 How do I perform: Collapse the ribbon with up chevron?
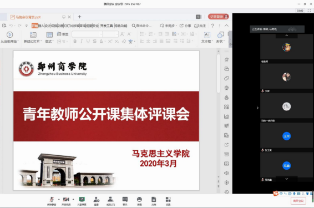click(226, 26)
